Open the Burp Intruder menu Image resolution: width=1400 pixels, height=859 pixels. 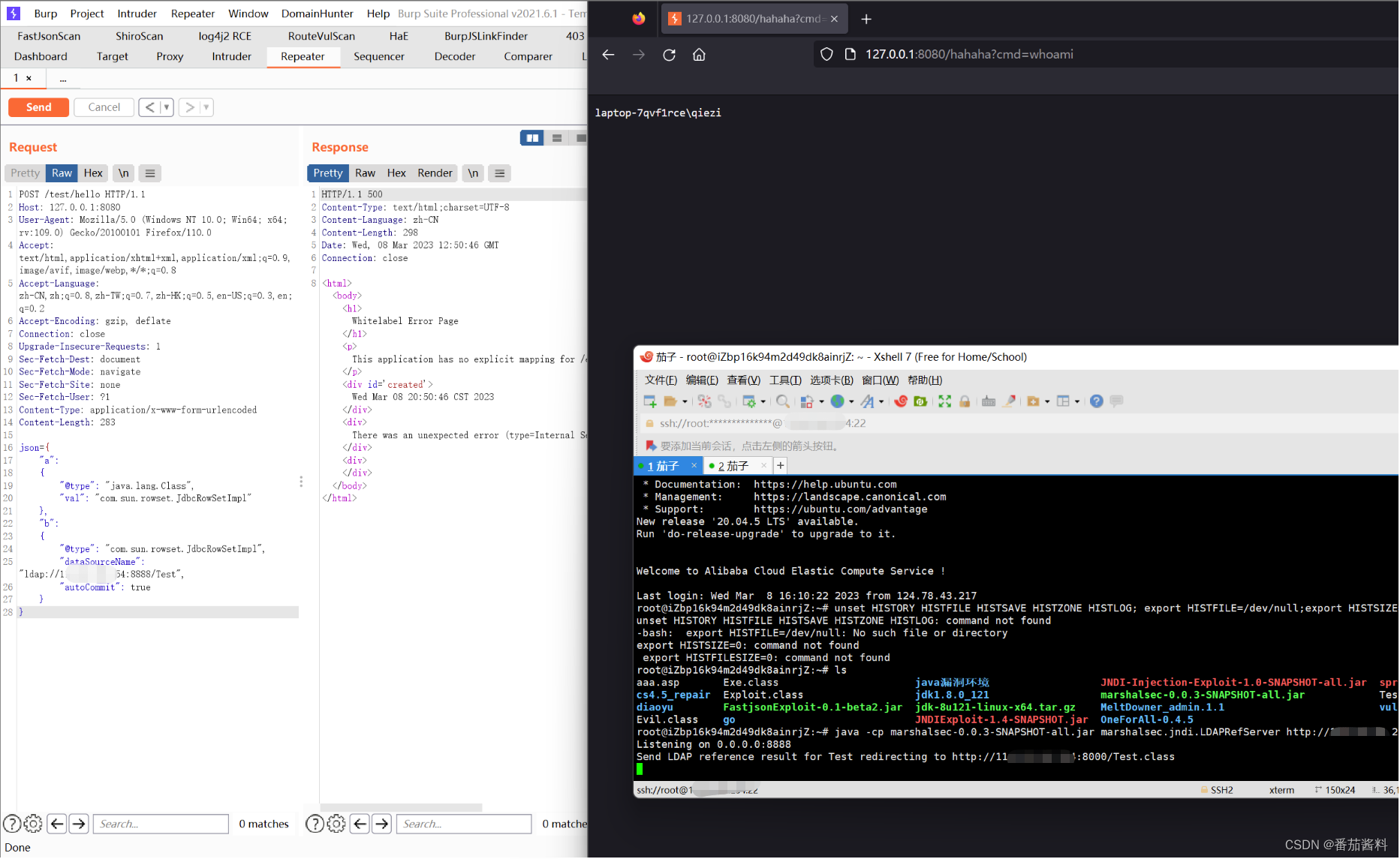137,14
